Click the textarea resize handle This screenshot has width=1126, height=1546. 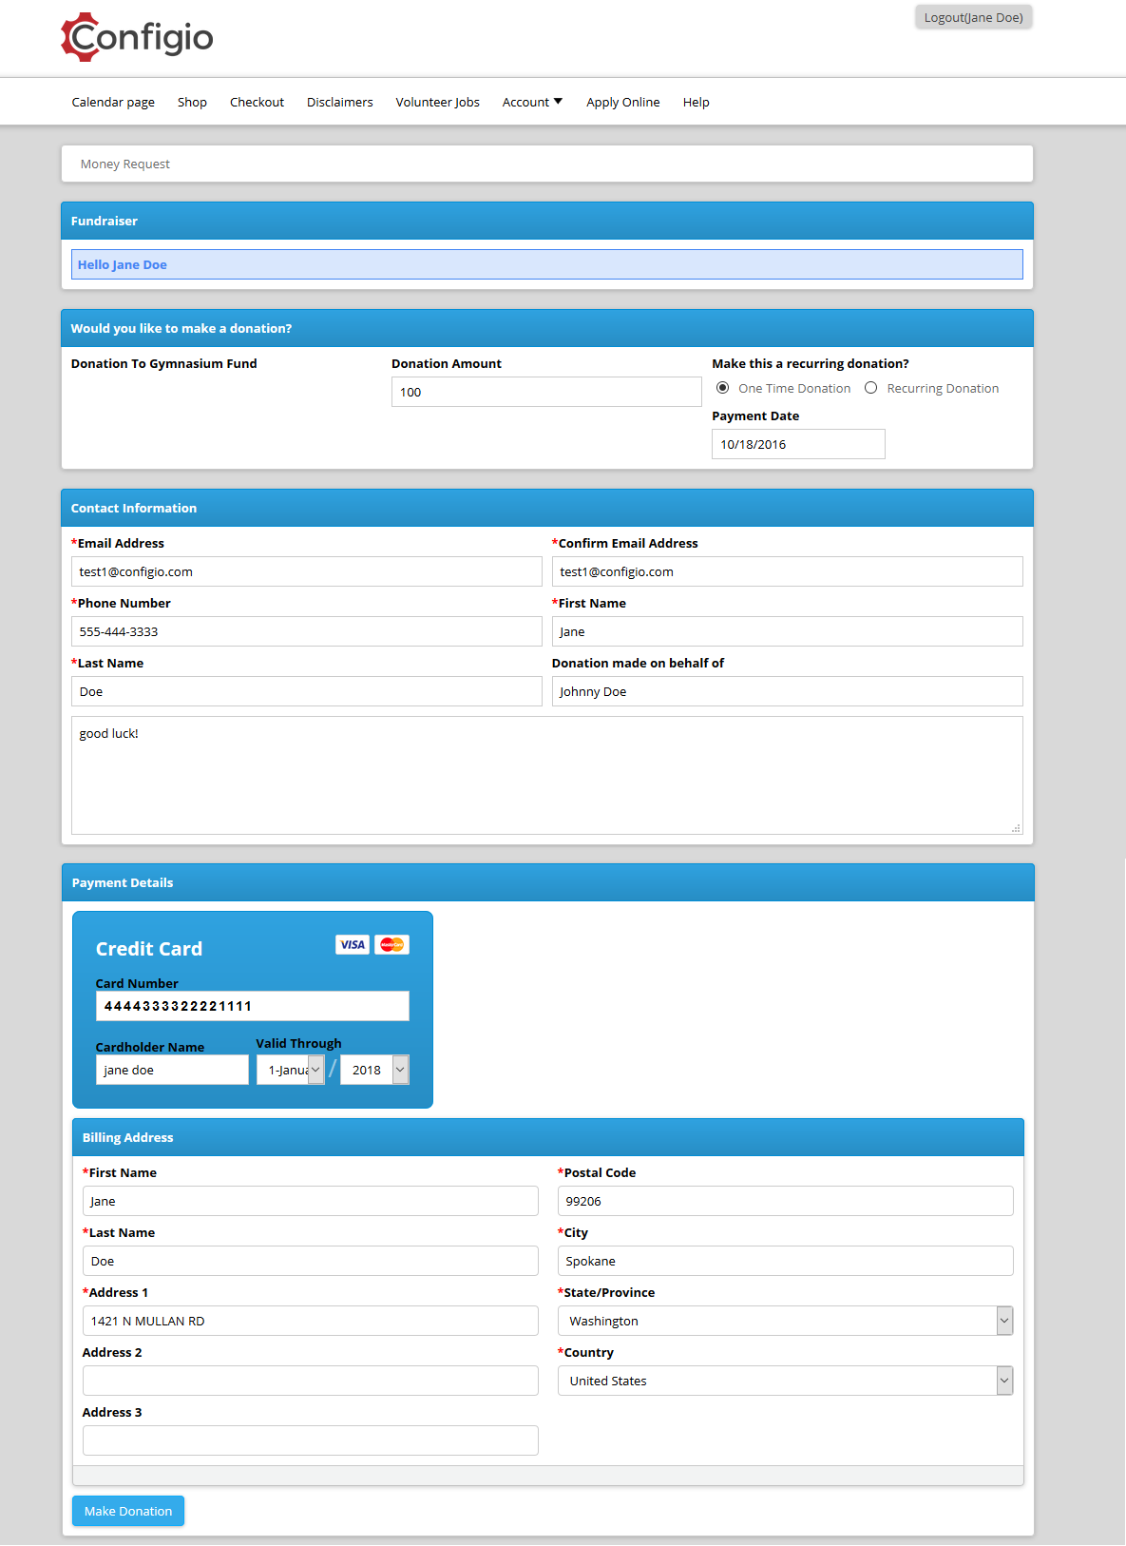click(1016, 828)
